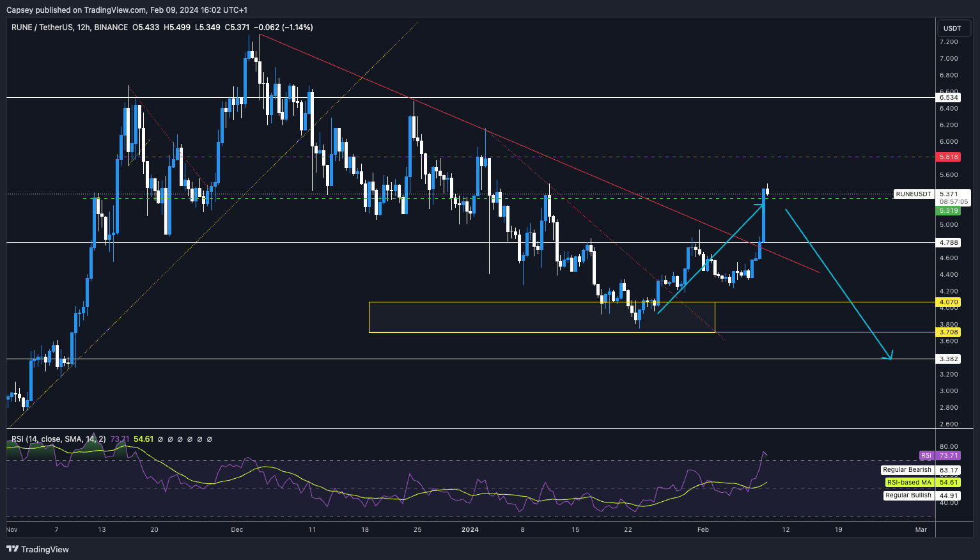This screenshot has height=560, width=980.
Task: Click the green 5.319 price label
Action: pyautogui.click(x=949, y=211)
